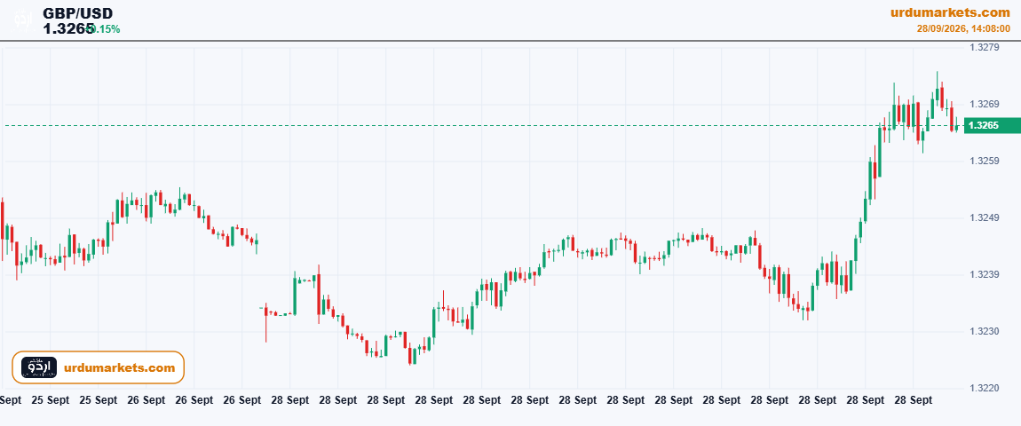Viewport: 1021px width, 426px height.
Task: Click the 1.3279 price axis label
Action: pyautogui.click(x=984, y=48)
